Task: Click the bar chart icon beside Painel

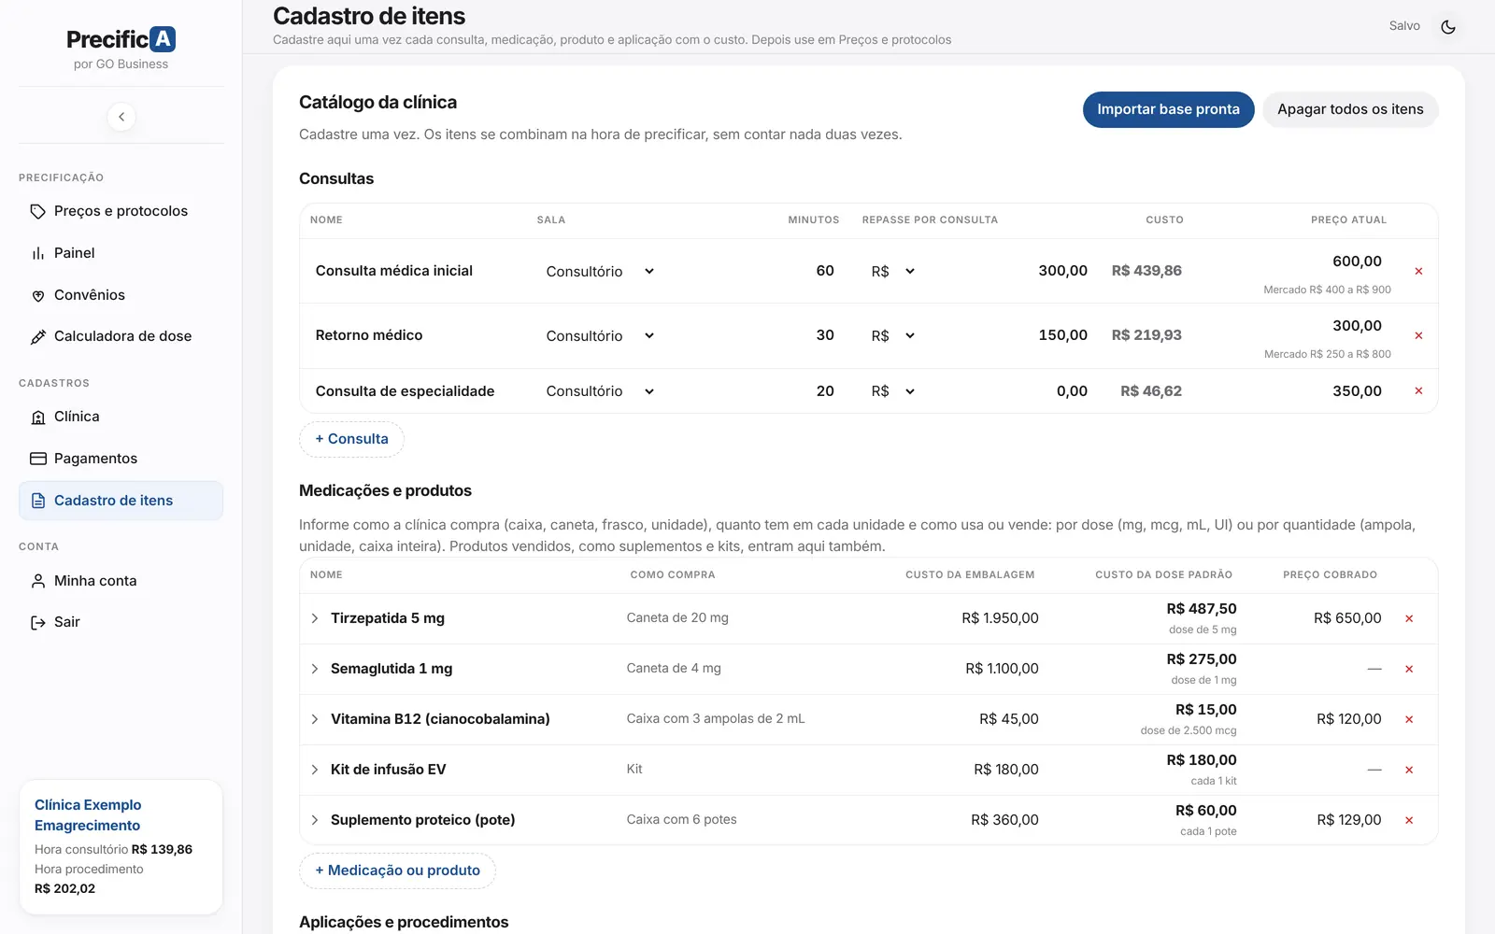Action: click(38, 253)
